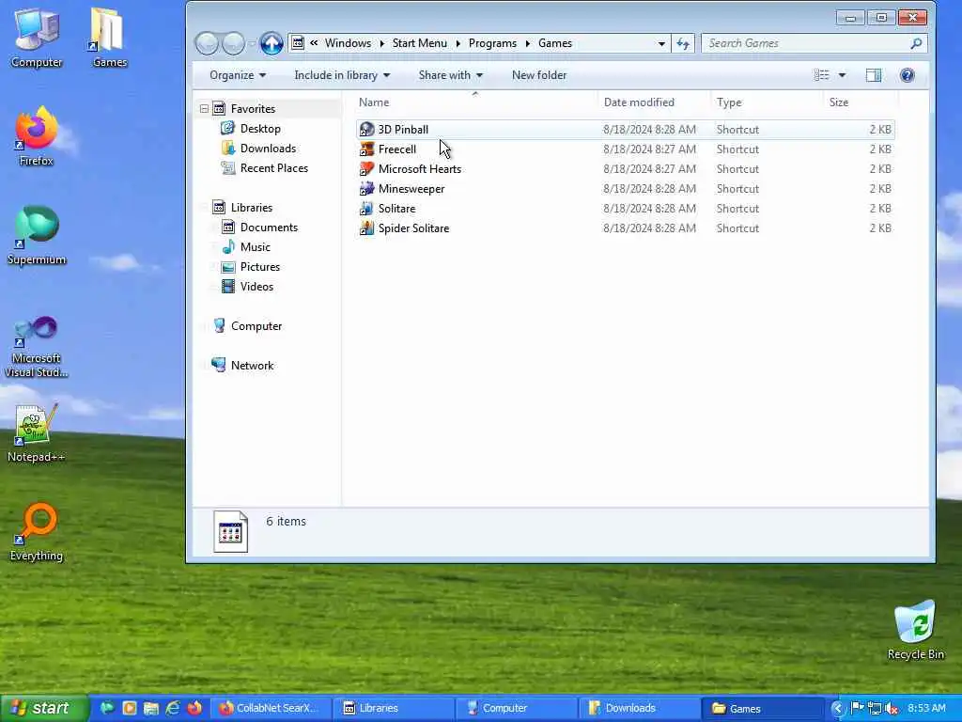962x722 pixels.
Task: Expand hidden tray icons chevron
Action: 837,709
